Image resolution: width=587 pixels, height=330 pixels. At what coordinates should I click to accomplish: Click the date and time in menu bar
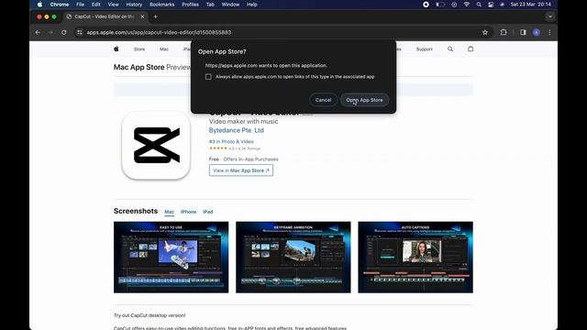530,5
